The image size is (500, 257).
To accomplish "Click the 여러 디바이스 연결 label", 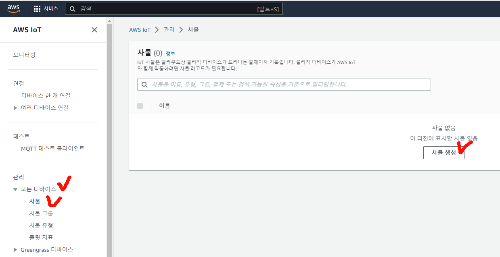I will pyautogui.click(x=45, y=108).
